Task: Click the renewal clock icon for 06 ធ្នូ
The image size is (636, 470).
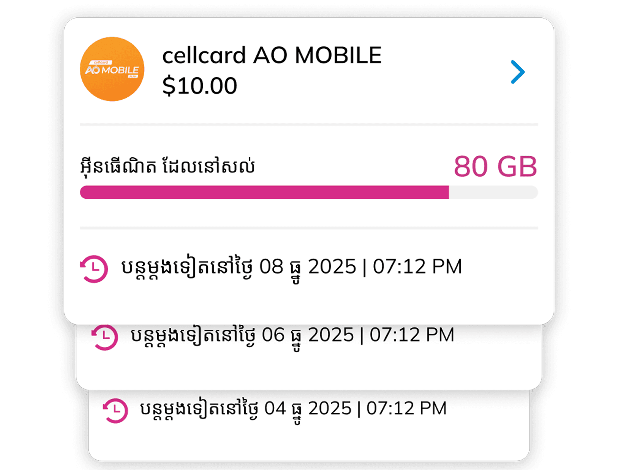Action: click(104, 337)
